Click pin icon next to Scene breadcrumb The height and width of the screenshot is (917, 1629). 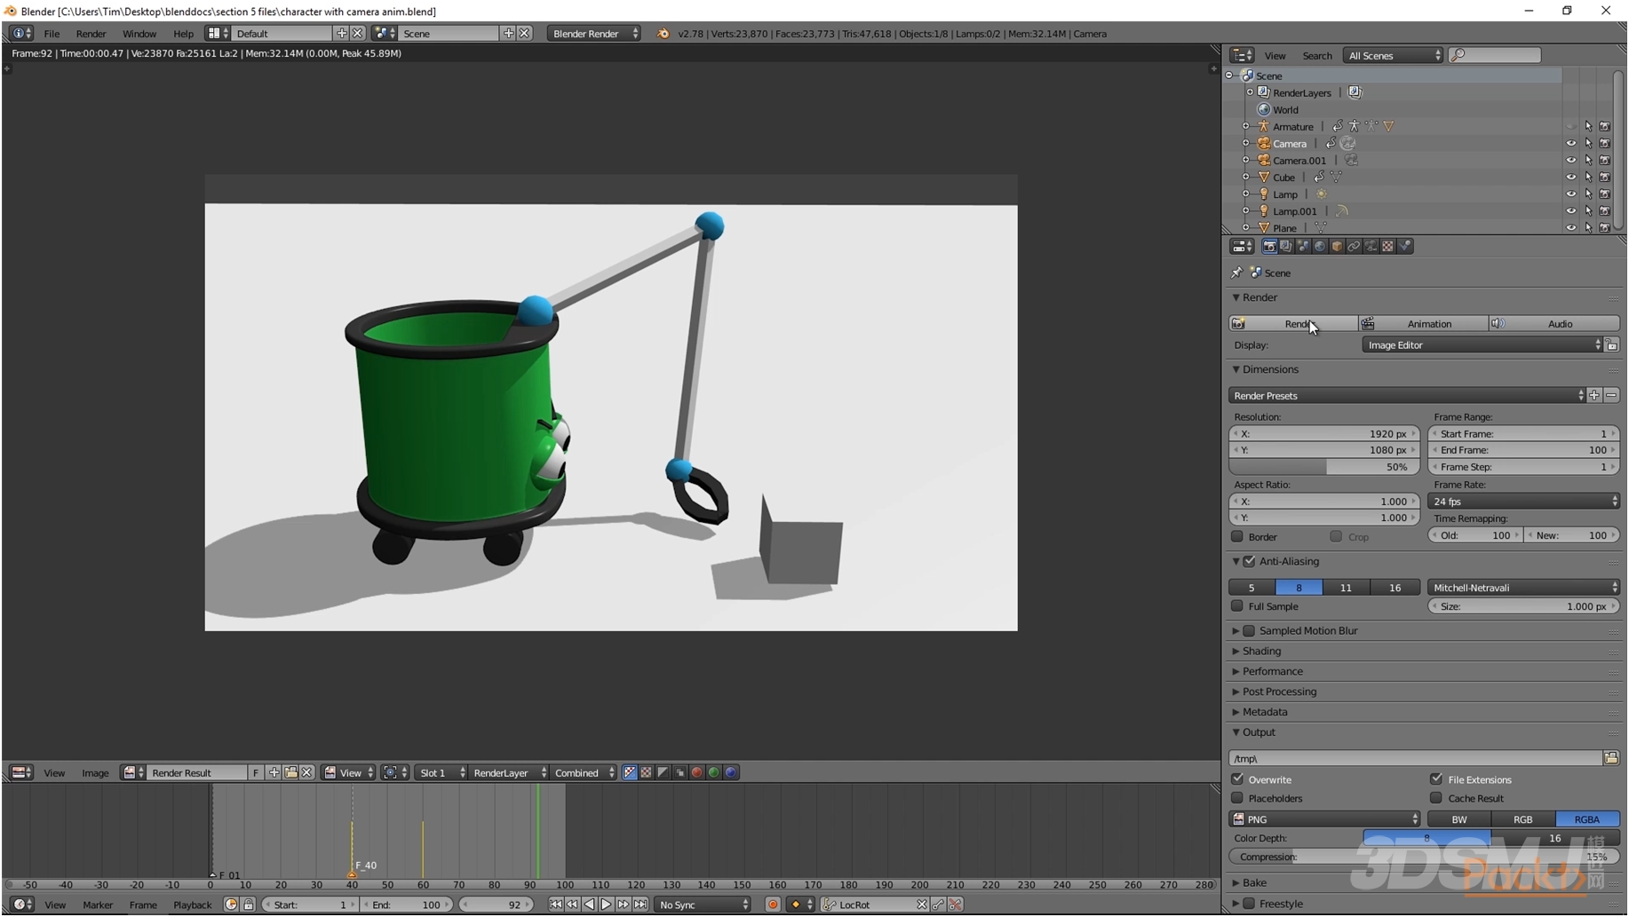coord(1237,273)
